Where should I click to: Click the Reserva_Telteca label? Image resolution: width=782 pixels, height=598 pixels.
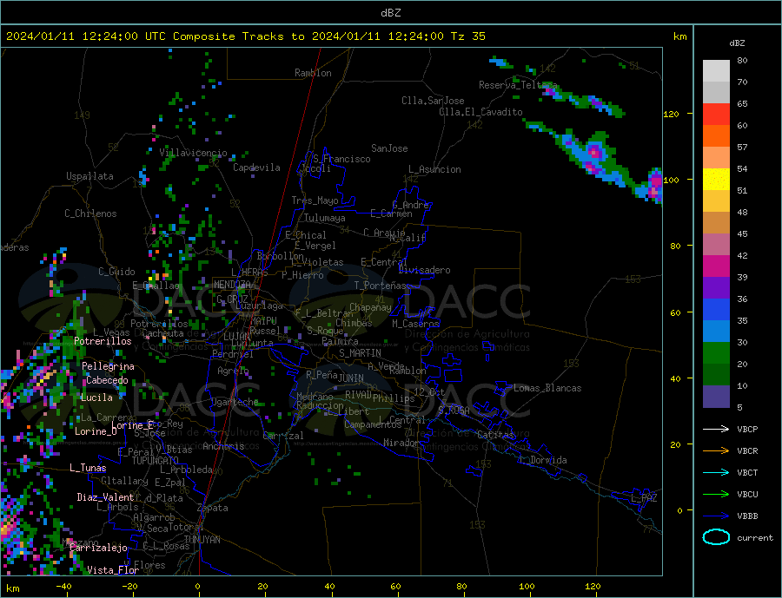518,85
